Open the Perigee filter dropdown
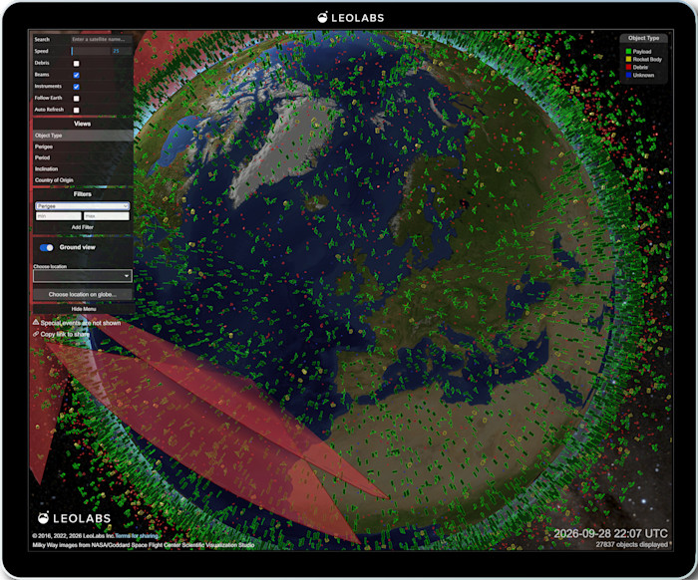 (83, 206)
